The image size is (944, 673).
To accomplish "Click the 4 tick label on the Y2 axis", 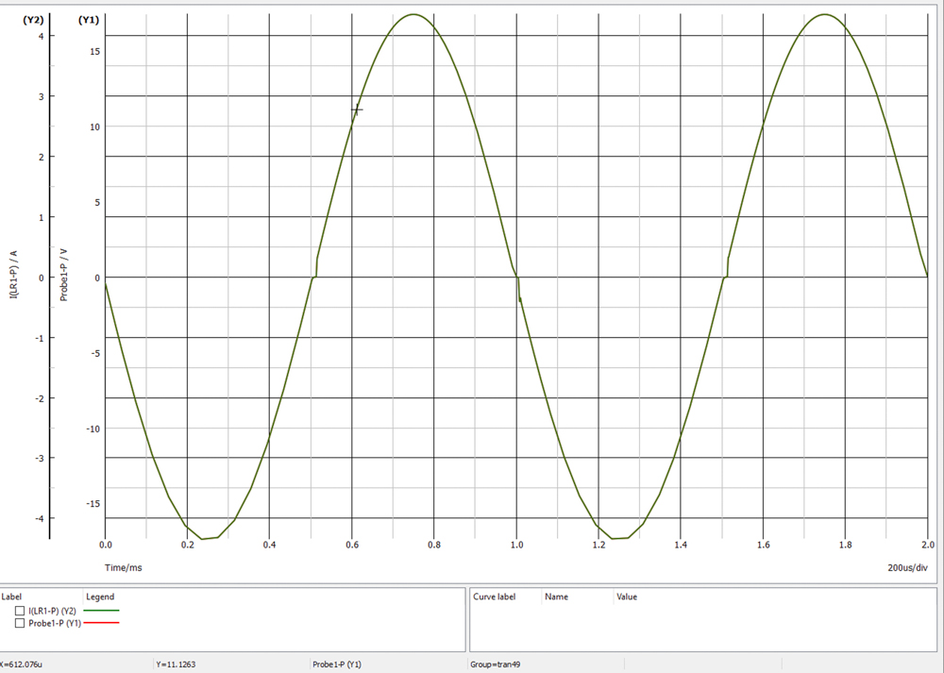I will click(41, 36).
